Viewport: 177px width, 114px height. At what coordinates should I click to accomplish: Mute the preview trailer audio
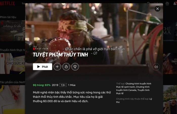coord(156,67)
